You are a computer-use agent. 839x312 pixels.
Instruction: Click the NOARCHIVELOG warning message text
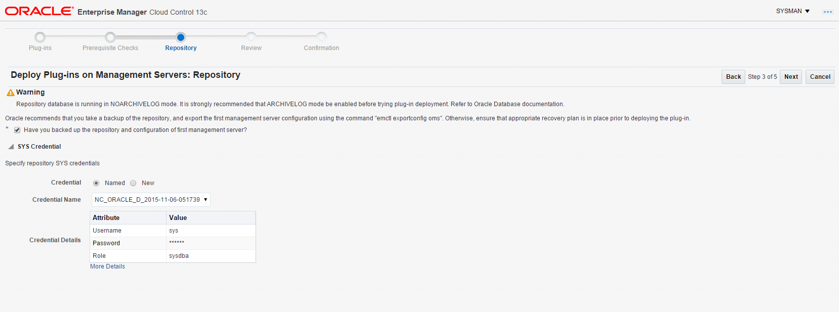(290, 104)
